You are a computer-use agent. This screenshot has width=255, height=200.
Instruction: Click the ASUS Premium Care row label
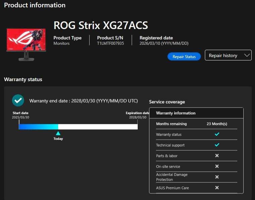pyautogui.click(x=172, y=188)
